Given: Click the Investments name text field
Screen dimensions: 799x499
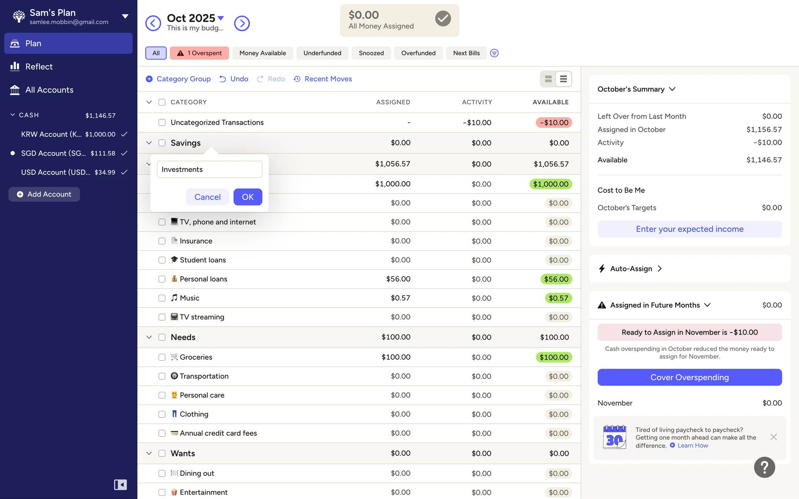Looking at the screenshot, I should point(209,169).
